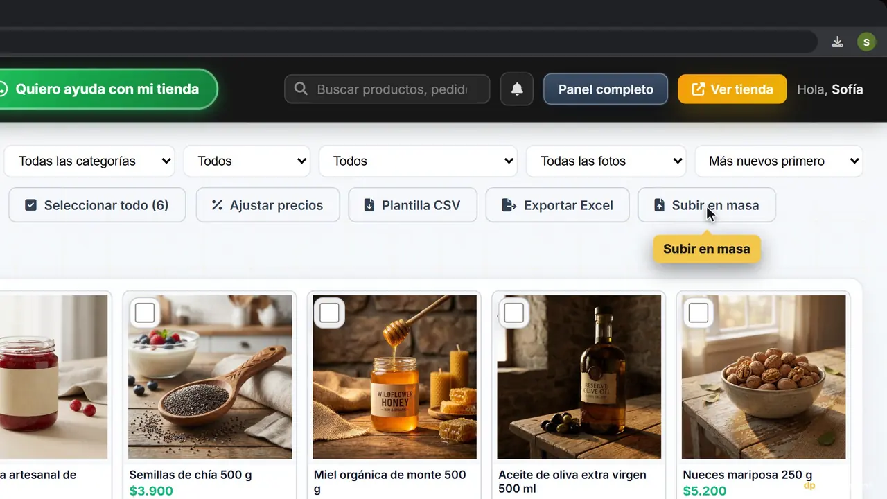Tick the Semillas de chía product checkbox
The height and width of the screenshot is (499, 887).
pos(145,313)
